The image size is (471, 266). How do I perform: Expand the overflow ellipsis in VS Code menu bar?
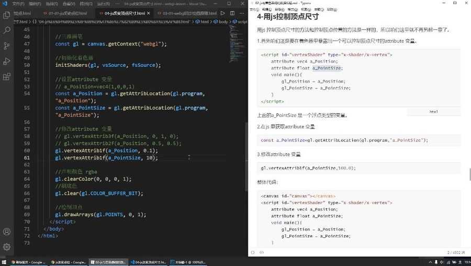pyautogui.click(x=117, y=4)
